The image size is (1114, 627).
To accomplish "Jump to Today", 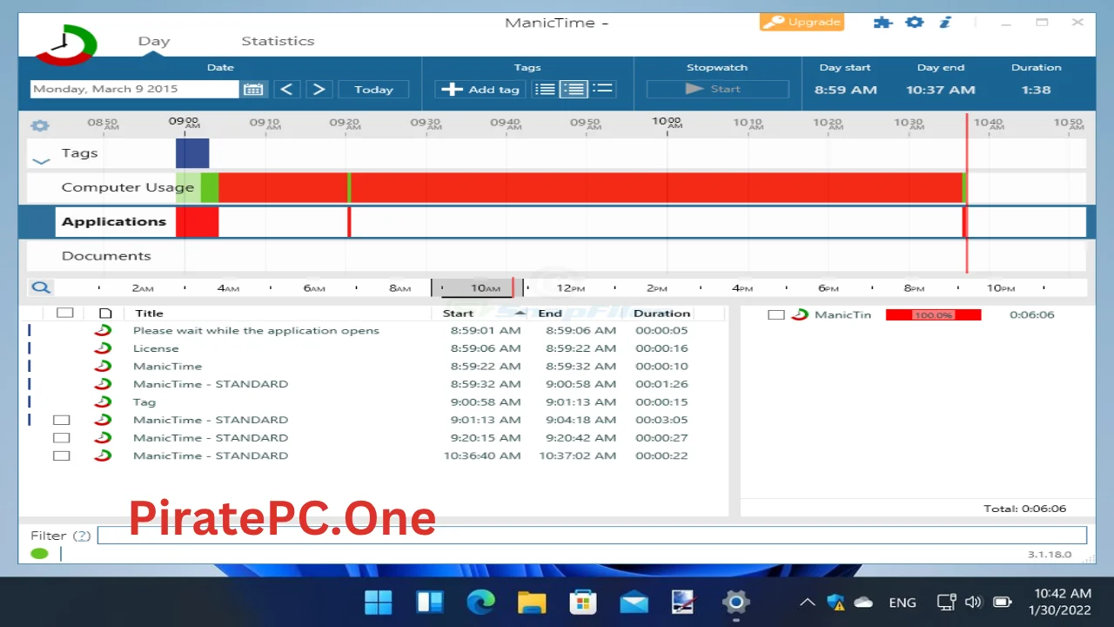I will [373, 89].
